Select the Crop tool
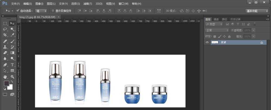 coord(5,35)
